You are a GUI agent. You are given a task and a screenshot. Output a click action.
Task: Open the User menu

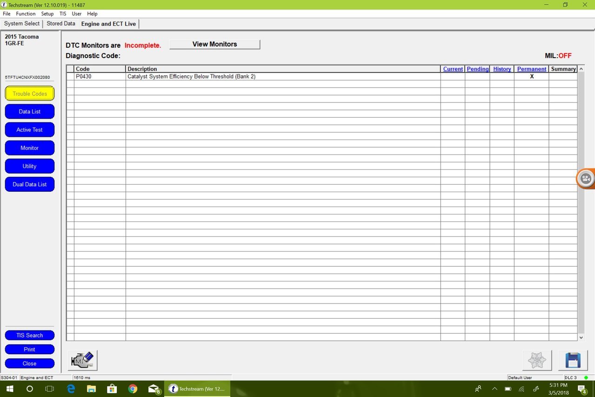(x=77, y=14)
